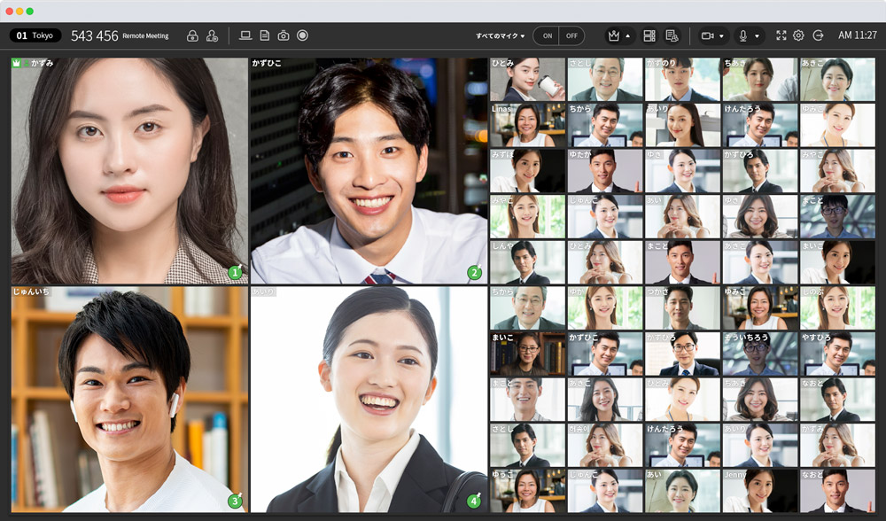Expand the camera options arrow
The height and width of the screenshot is (521, 886).
tap(721, 36)
